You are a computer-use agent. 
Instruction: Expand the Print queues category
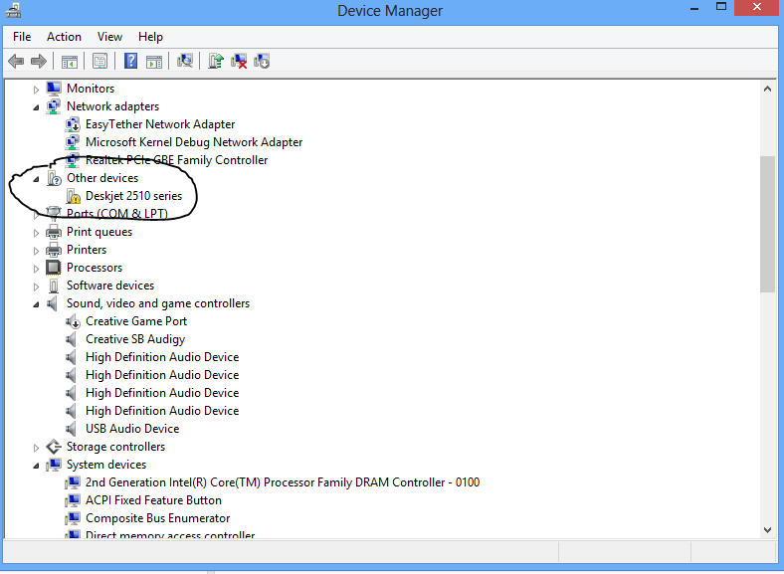point(37,232)
